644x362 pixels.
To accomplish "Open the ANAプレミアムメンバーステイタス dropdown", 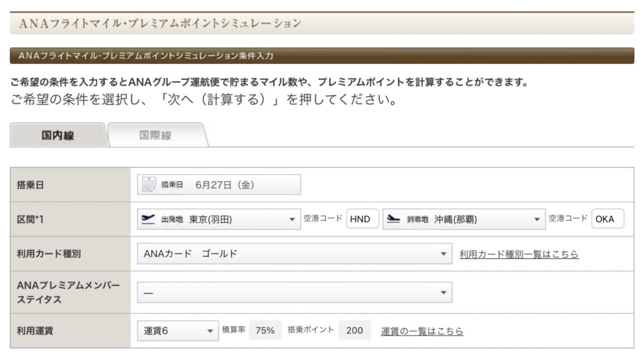I will click(294, 292).
